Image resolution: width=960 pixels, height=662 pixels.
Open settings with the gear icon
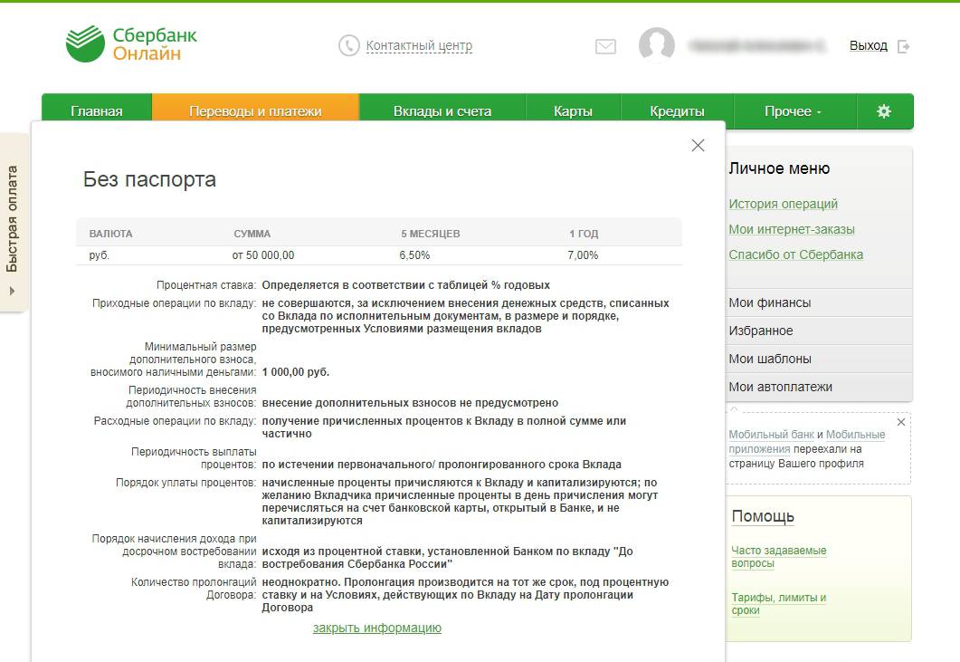point(884,111)
